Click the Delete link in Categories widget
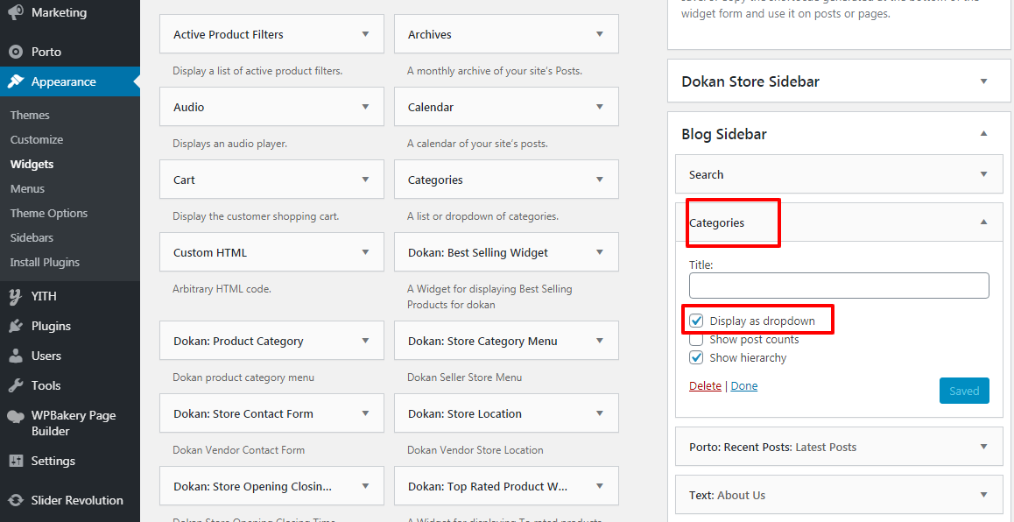This screenshot has width=1014, height=522. (705, 386)
